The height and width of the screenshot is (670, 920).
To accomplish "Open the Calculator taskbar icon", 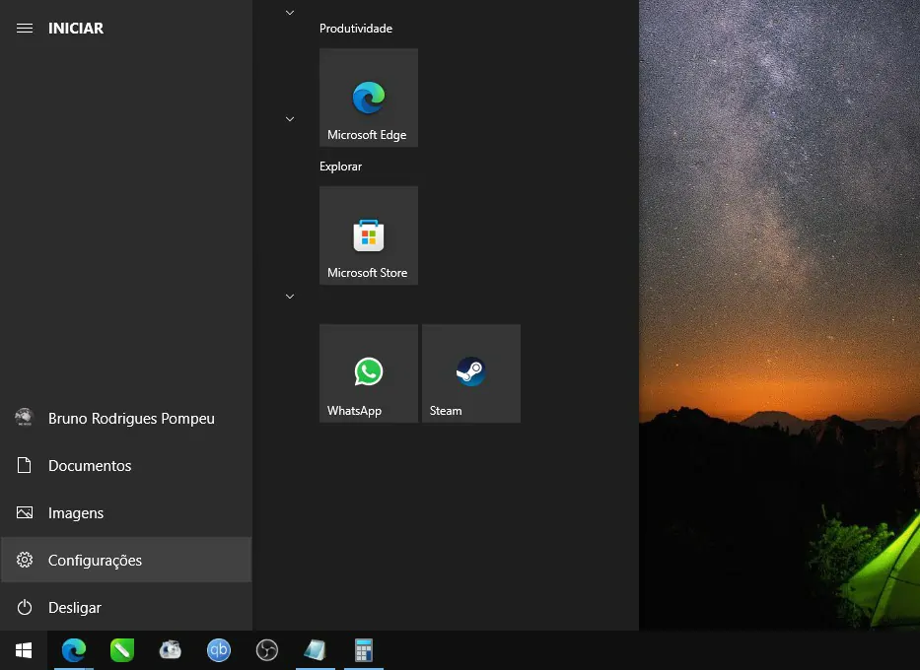I will pyautogui.click(x=364, y=650).
